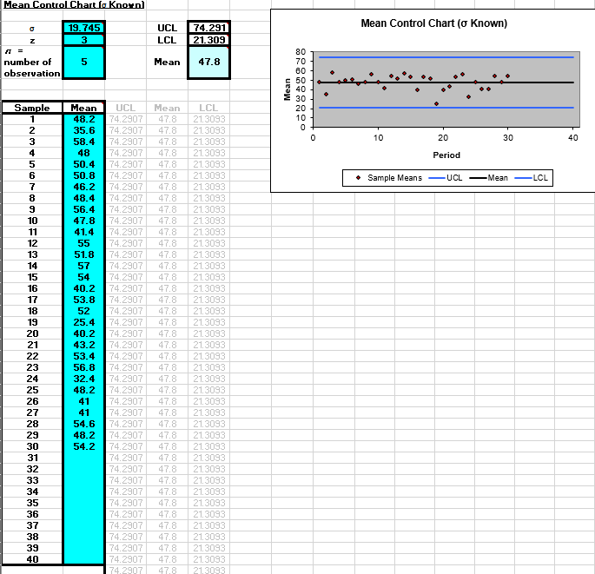Select the upper blue UCL line in chart
The image size is (595, 574).
click(446, 57)
